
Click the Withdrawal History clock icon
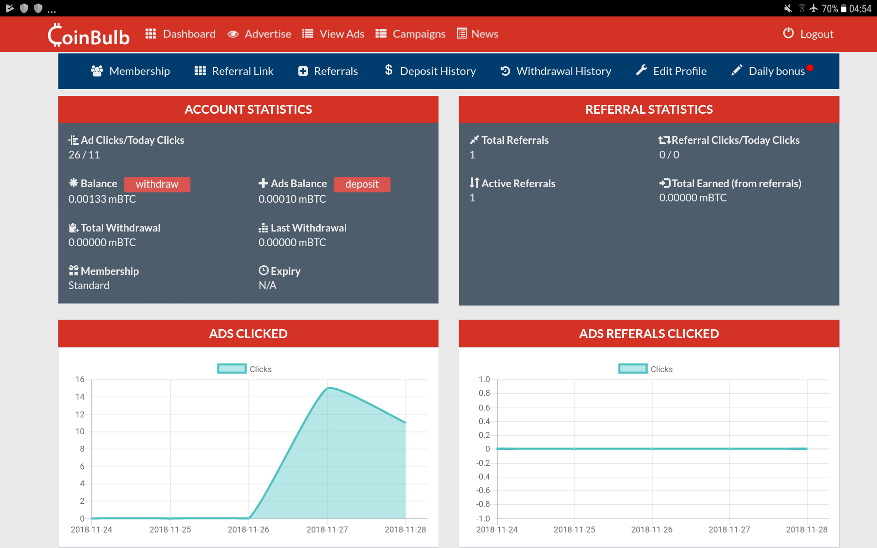pos(505,71)
